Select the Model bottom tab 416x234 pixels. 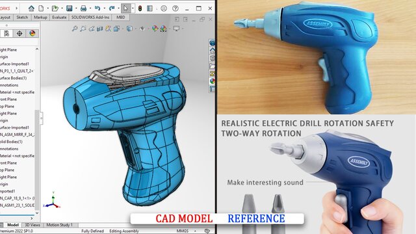pos(13,225)
